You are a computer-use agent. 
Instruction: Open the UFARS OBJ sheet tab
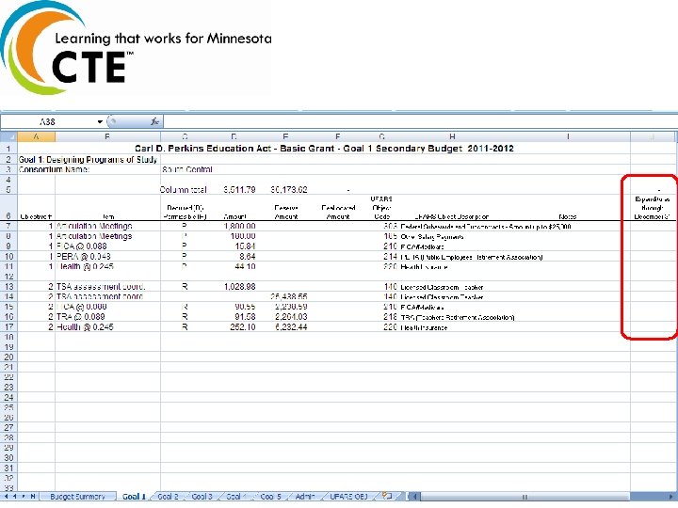(348, 497)
